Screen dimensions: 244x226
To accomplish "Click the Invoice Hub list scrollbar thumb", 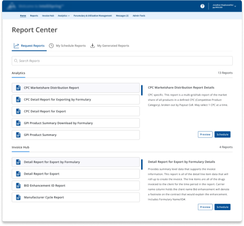I will point(142,164).
